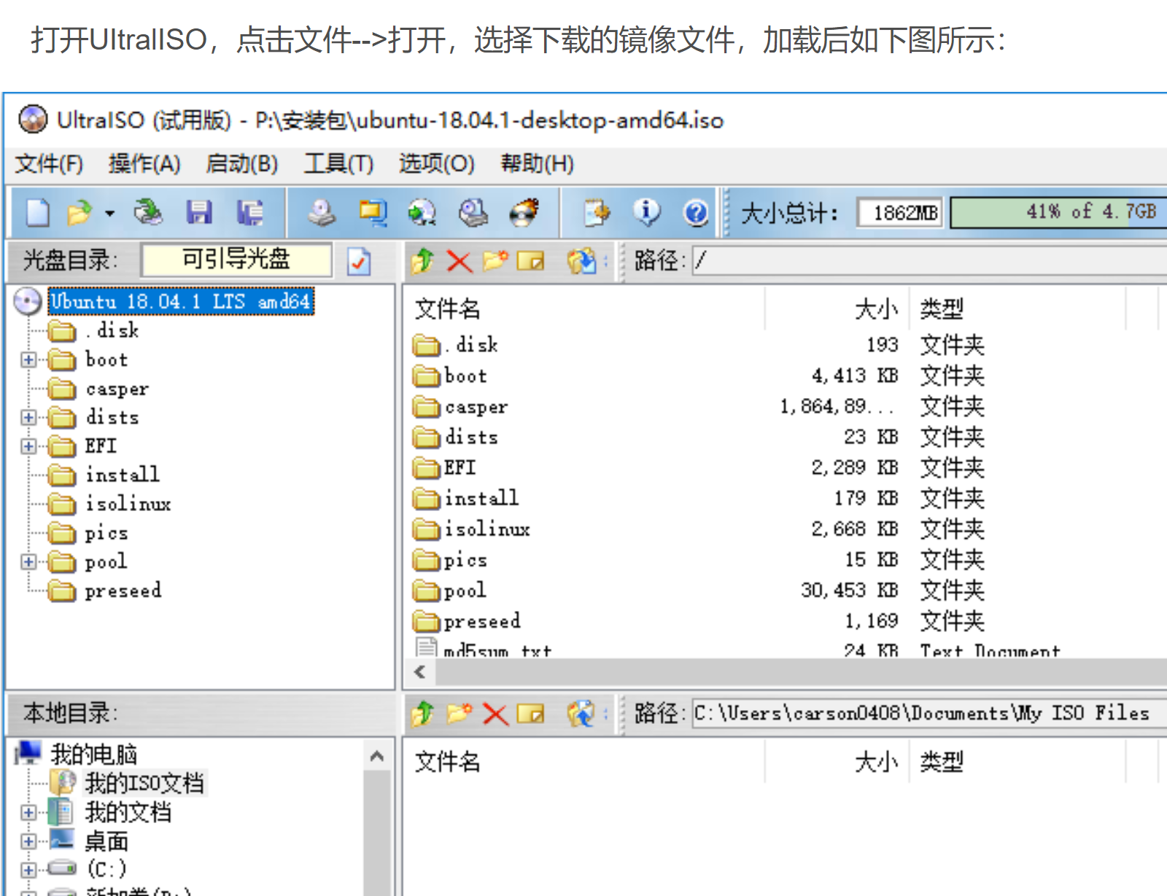Click the Make CD/DVD image icon
The width and height of the screenshot is (1167, 896).
click(321, 212)
